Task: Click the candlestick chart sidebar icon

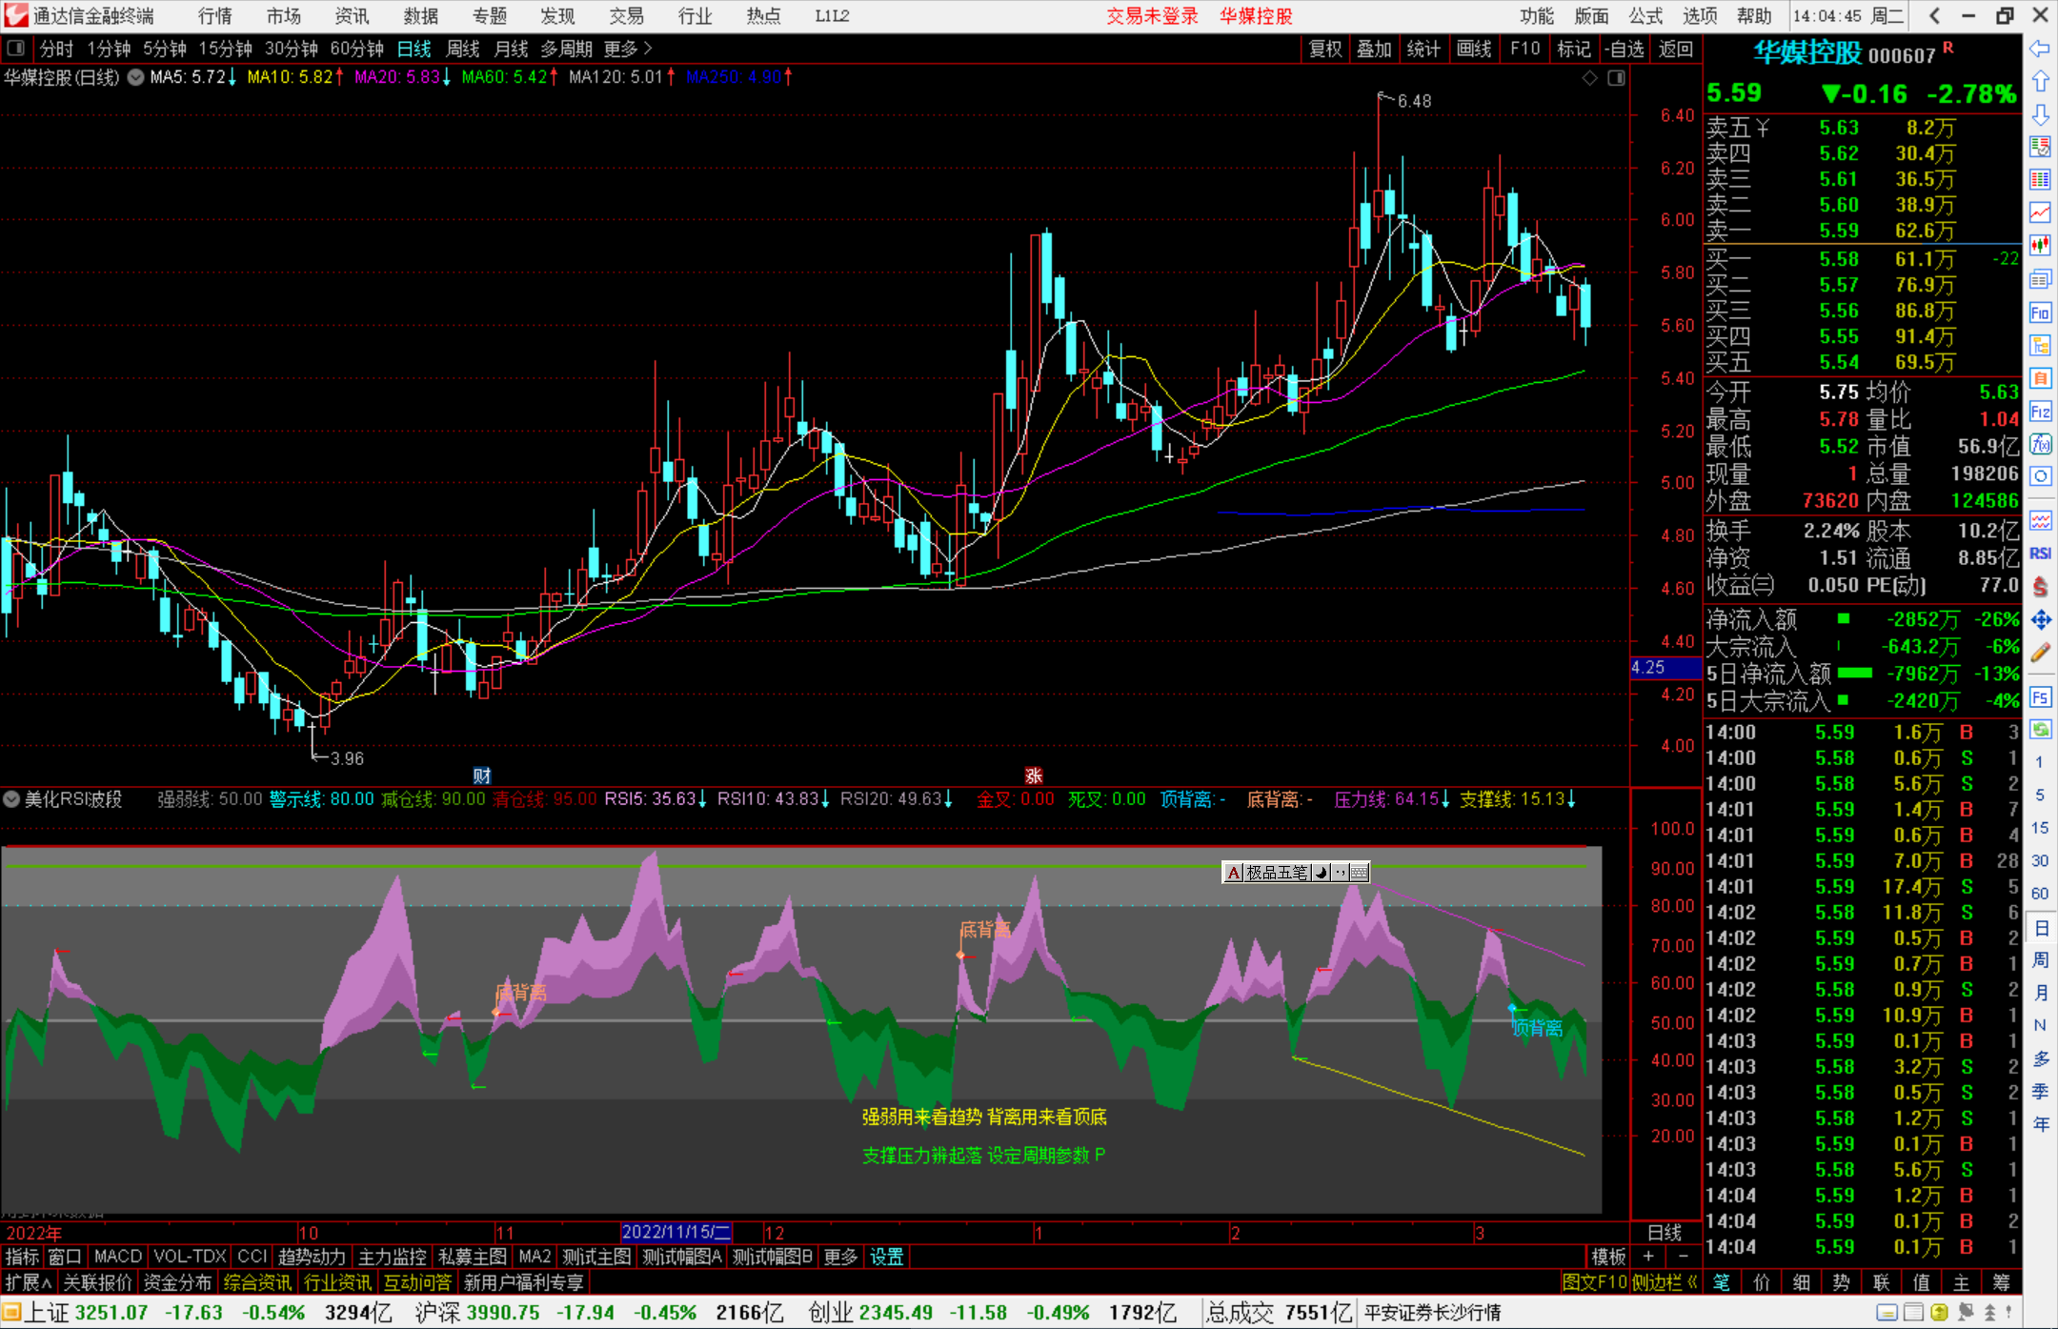Action: 2040,245
